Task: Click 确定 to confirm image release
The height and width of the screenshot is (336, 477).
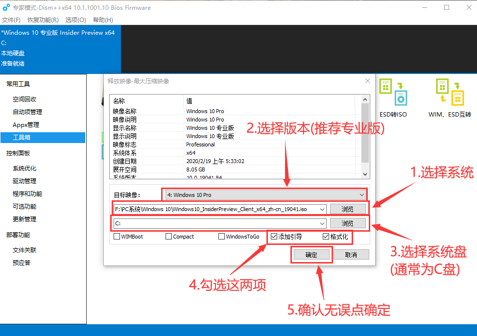Action: click(x=311, y=255)
